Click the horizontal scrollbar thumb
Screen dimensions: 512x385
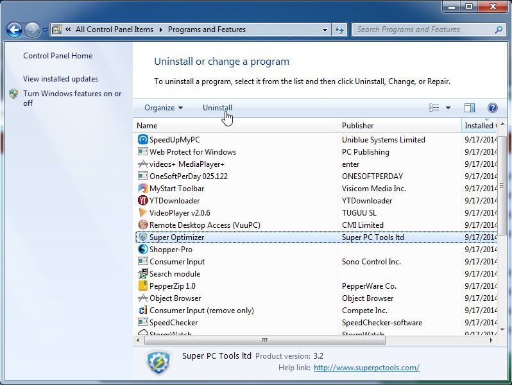(x=265, y=340)
